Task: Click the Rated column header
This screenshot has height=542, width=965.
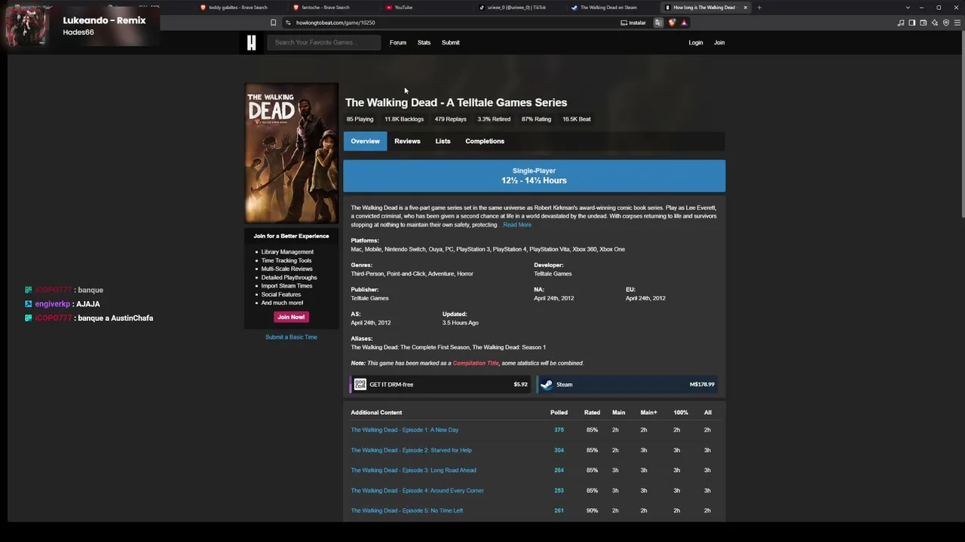Action: click(x=592, y=413)
